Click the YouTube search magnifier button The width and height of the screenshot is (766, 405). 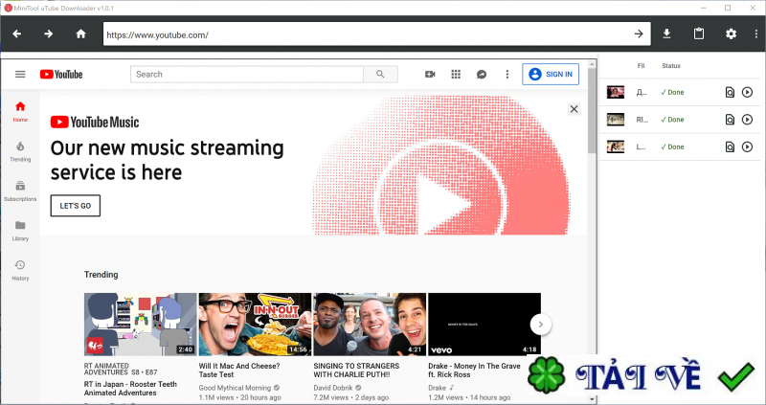coord(380,74)
